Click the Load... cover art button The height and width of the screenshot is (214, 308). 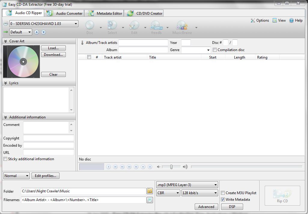pyautogui.click(x=53, y=48)
